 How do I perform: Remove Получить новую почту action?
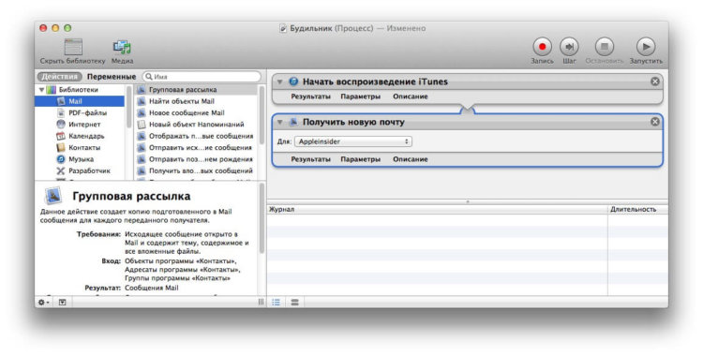point(655,122)
